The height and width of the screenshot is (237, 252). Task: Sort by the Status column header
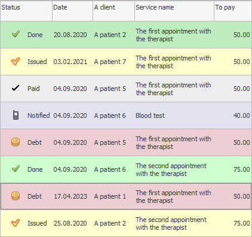tap(26, 11)
